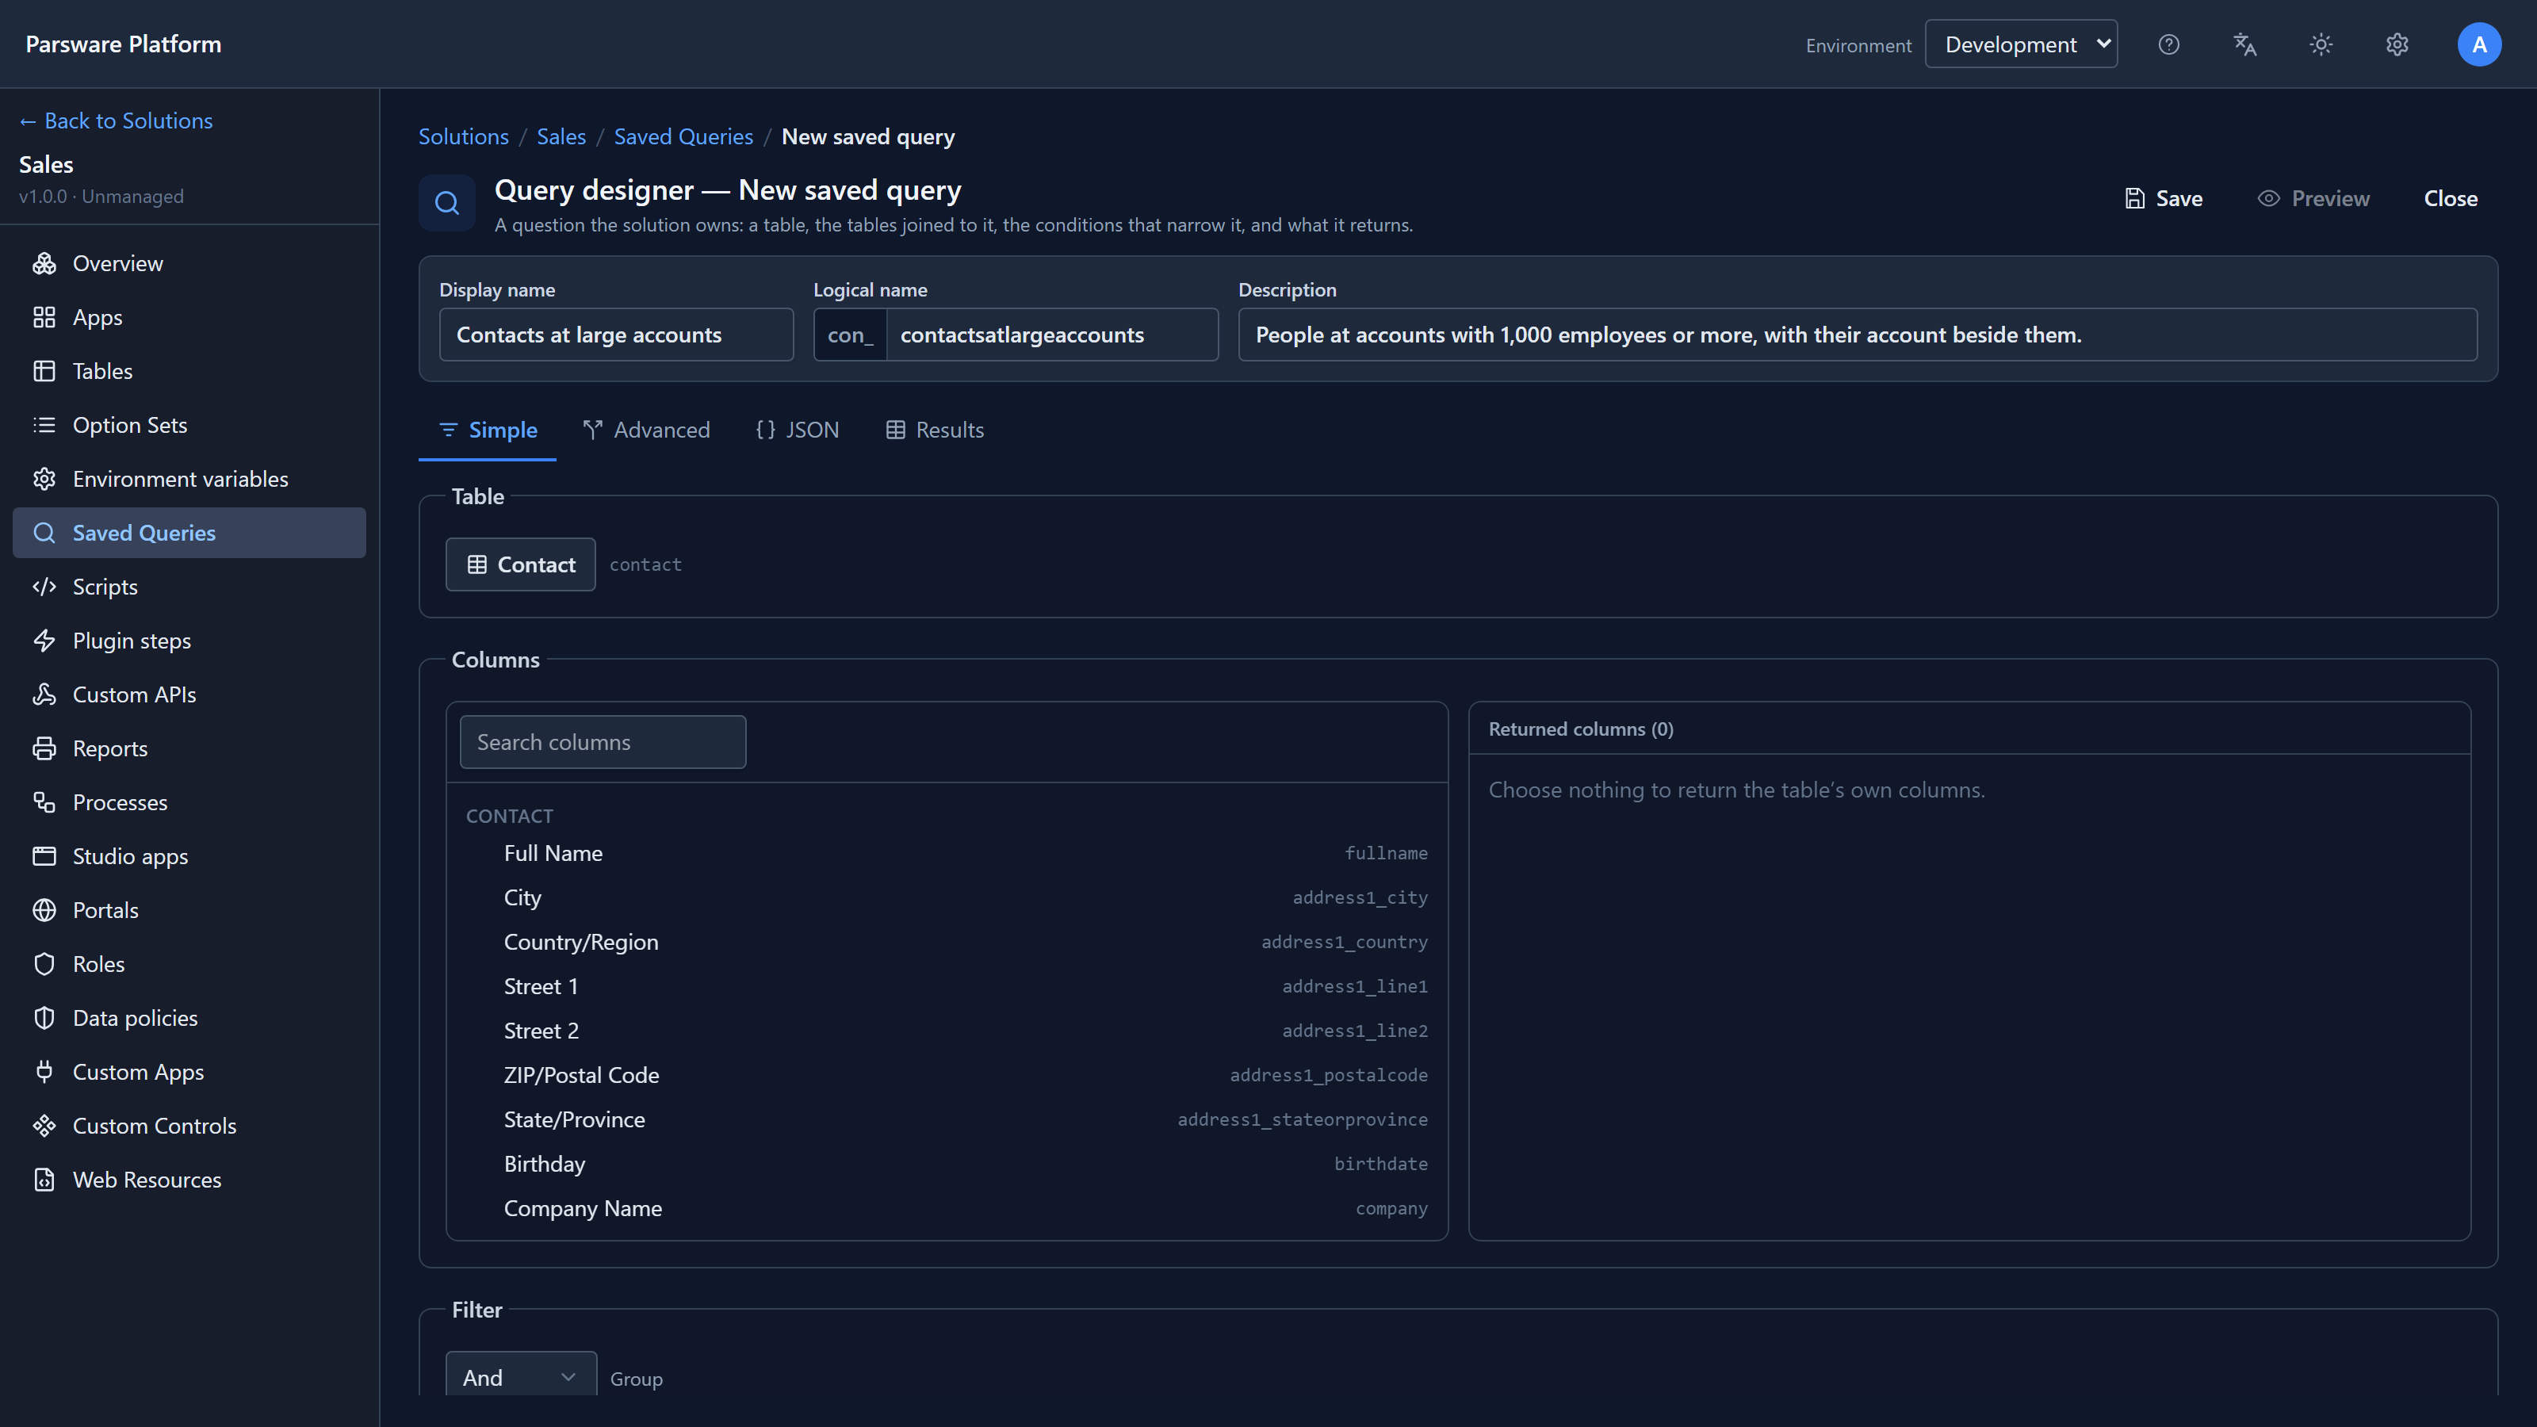
Task: Open Web Resources in the sidebar
Action: [189, 1180]
